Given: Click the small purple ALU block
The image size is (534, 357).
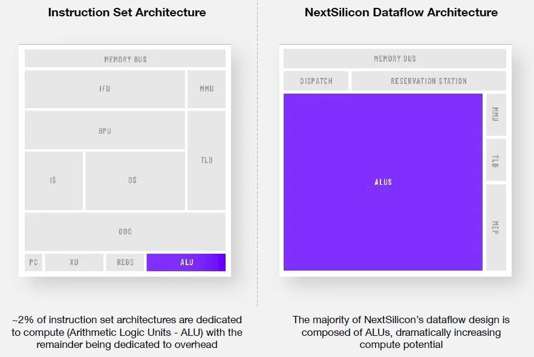Looking at the screenshot, I should coord(186,262).
